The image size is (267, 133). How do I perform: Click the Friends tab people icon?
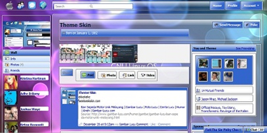tap(7, 70)
